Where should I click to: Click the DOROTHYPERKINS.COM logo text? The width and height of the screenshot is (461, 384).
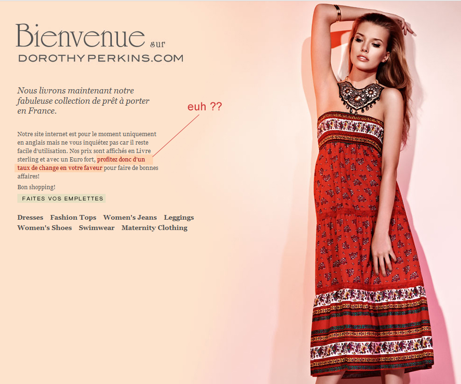tap(101, 58)
